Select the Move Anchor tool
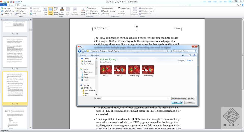244x132 pixels. (83, 11)
